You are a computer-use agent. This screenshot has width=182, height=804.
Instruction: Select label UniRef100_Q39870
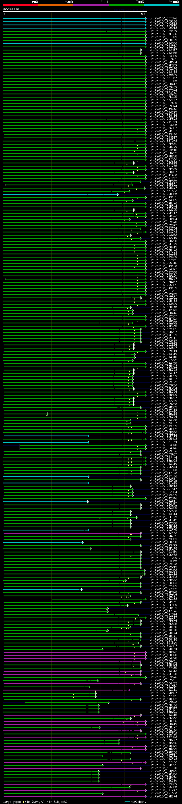(163, 75)
